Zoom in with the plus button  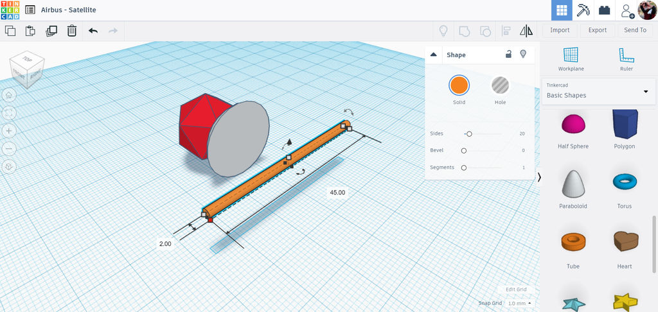point(9,131)
